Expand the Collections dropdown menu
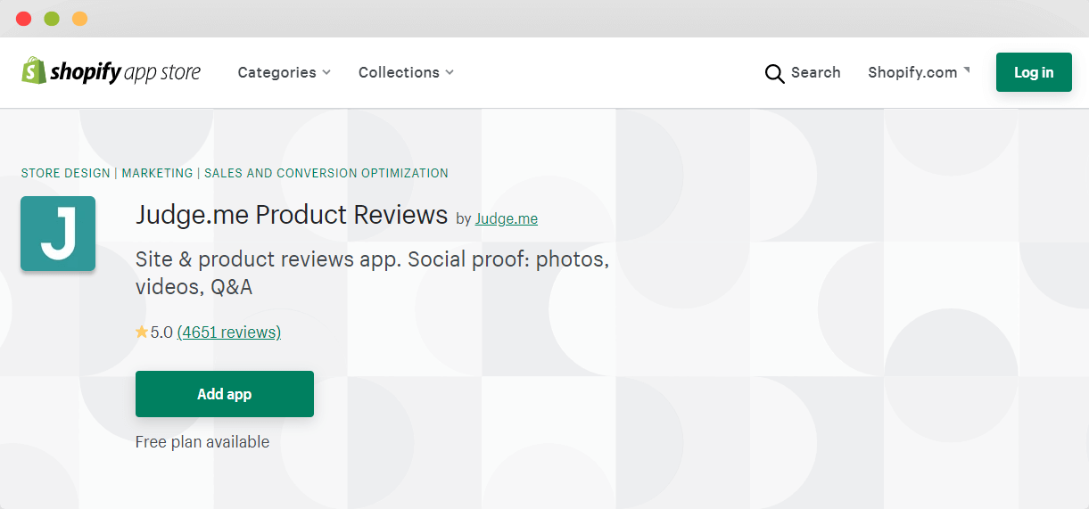This screenshot has width=1089, height=509. [x=406, y=72]
